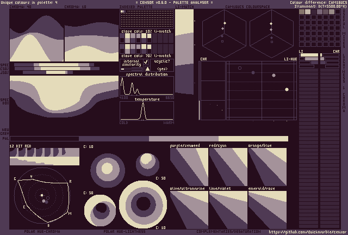Open the purple/seaweed complementaries tile
This screenshot has width=348, height=235.
click(189, 167)
